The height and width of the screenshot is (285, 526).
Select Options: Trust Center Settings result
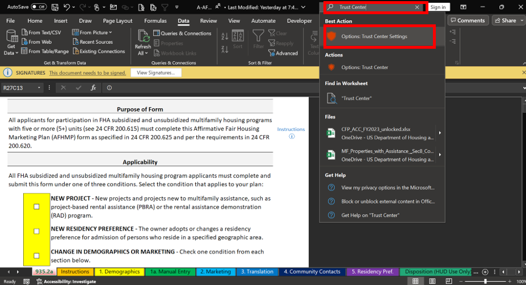click(x=374, y=37)
